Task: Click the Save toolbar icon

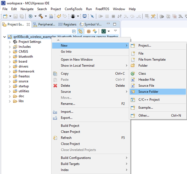Action: pos(15,16)
